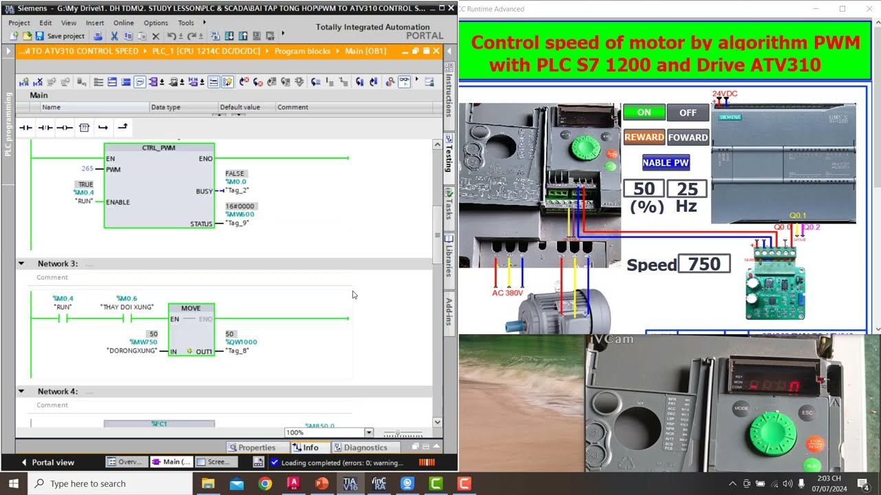Viewport: 881px width, 495px height.
Task: Insert a normally closed contact
Action: pos(45,127)
